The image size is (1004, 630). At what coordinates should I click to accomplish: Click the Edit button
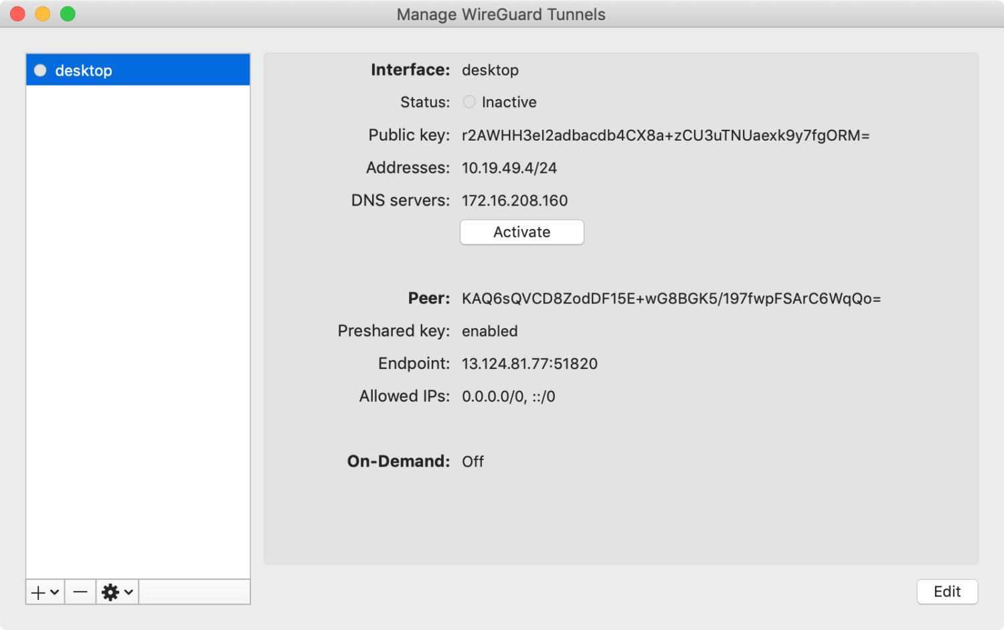click(x=947, y=592)
